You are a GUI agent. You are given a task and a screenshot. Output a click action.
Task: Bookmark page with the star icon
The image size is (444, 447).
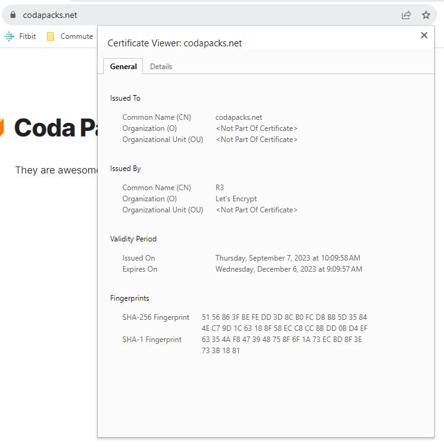pyautogui.click(x=425, y=15)
